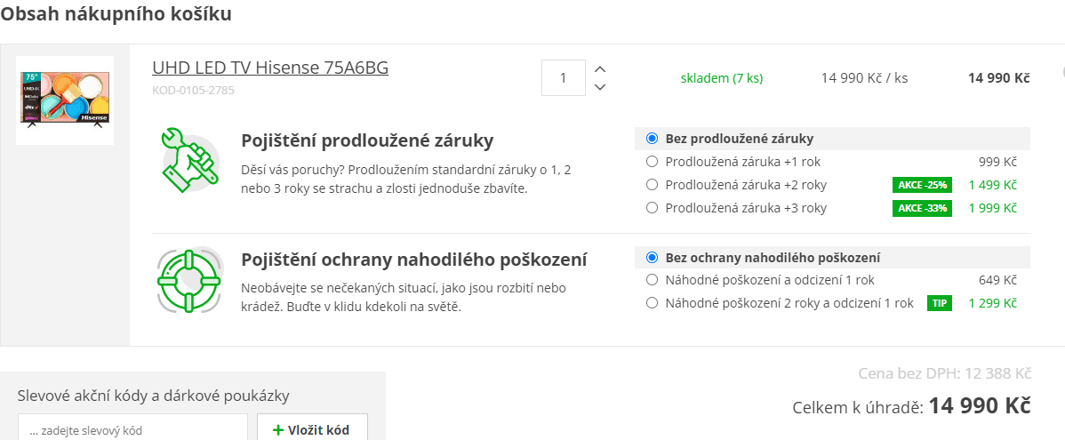Select 'Bez prodloužené záruky' radio option
Screen dimensions: 1065x440
(x=653, y=139)
